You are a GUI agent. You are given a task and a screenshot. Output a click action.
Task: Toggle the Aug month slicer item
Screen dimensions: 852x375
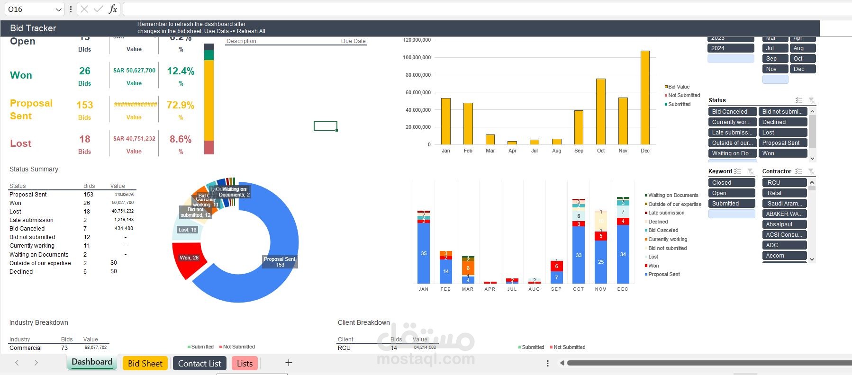click(803, 48)
